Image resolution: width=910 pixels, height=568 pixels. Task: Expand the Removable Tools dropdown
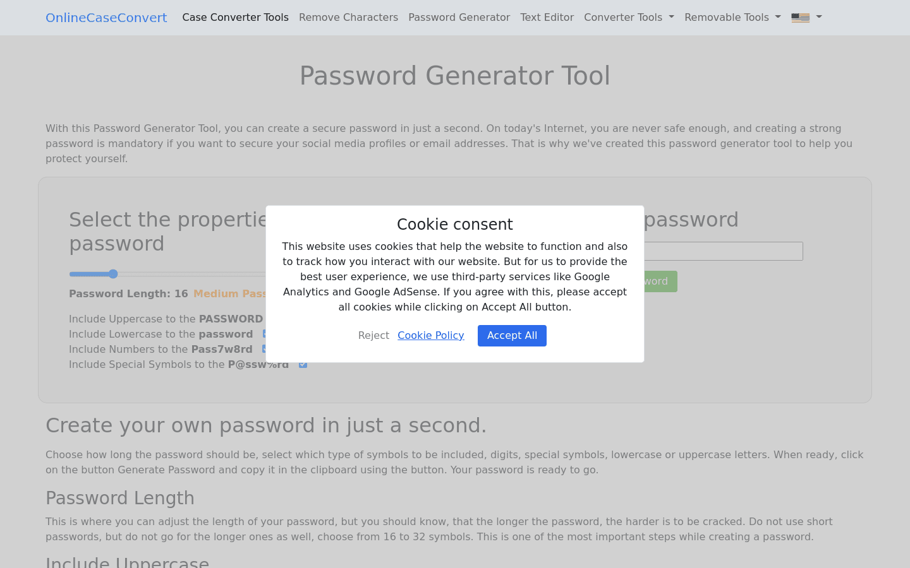point(732,17)
